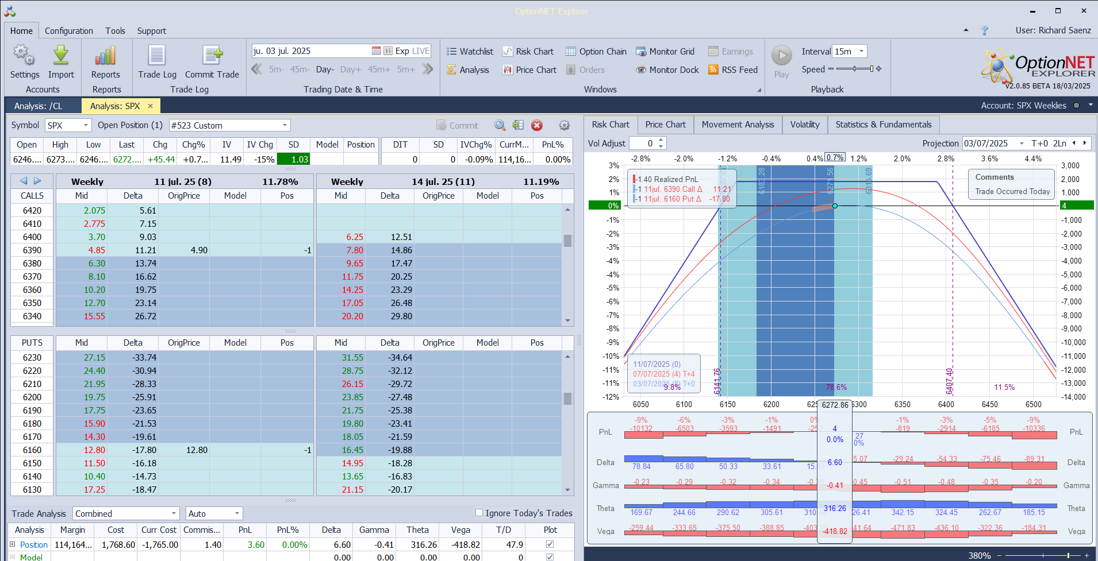Enable Ignore Today's Trades checkbox

(x=479, y=513)
